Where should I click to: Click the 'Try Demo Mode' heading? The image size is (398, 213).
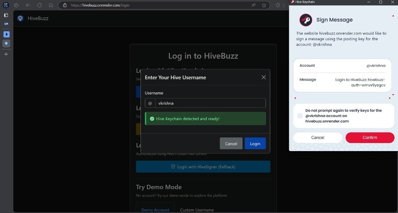(159, 187)
